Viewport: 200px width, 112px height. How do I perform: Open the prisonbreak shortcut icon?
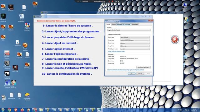click(27, 96)
